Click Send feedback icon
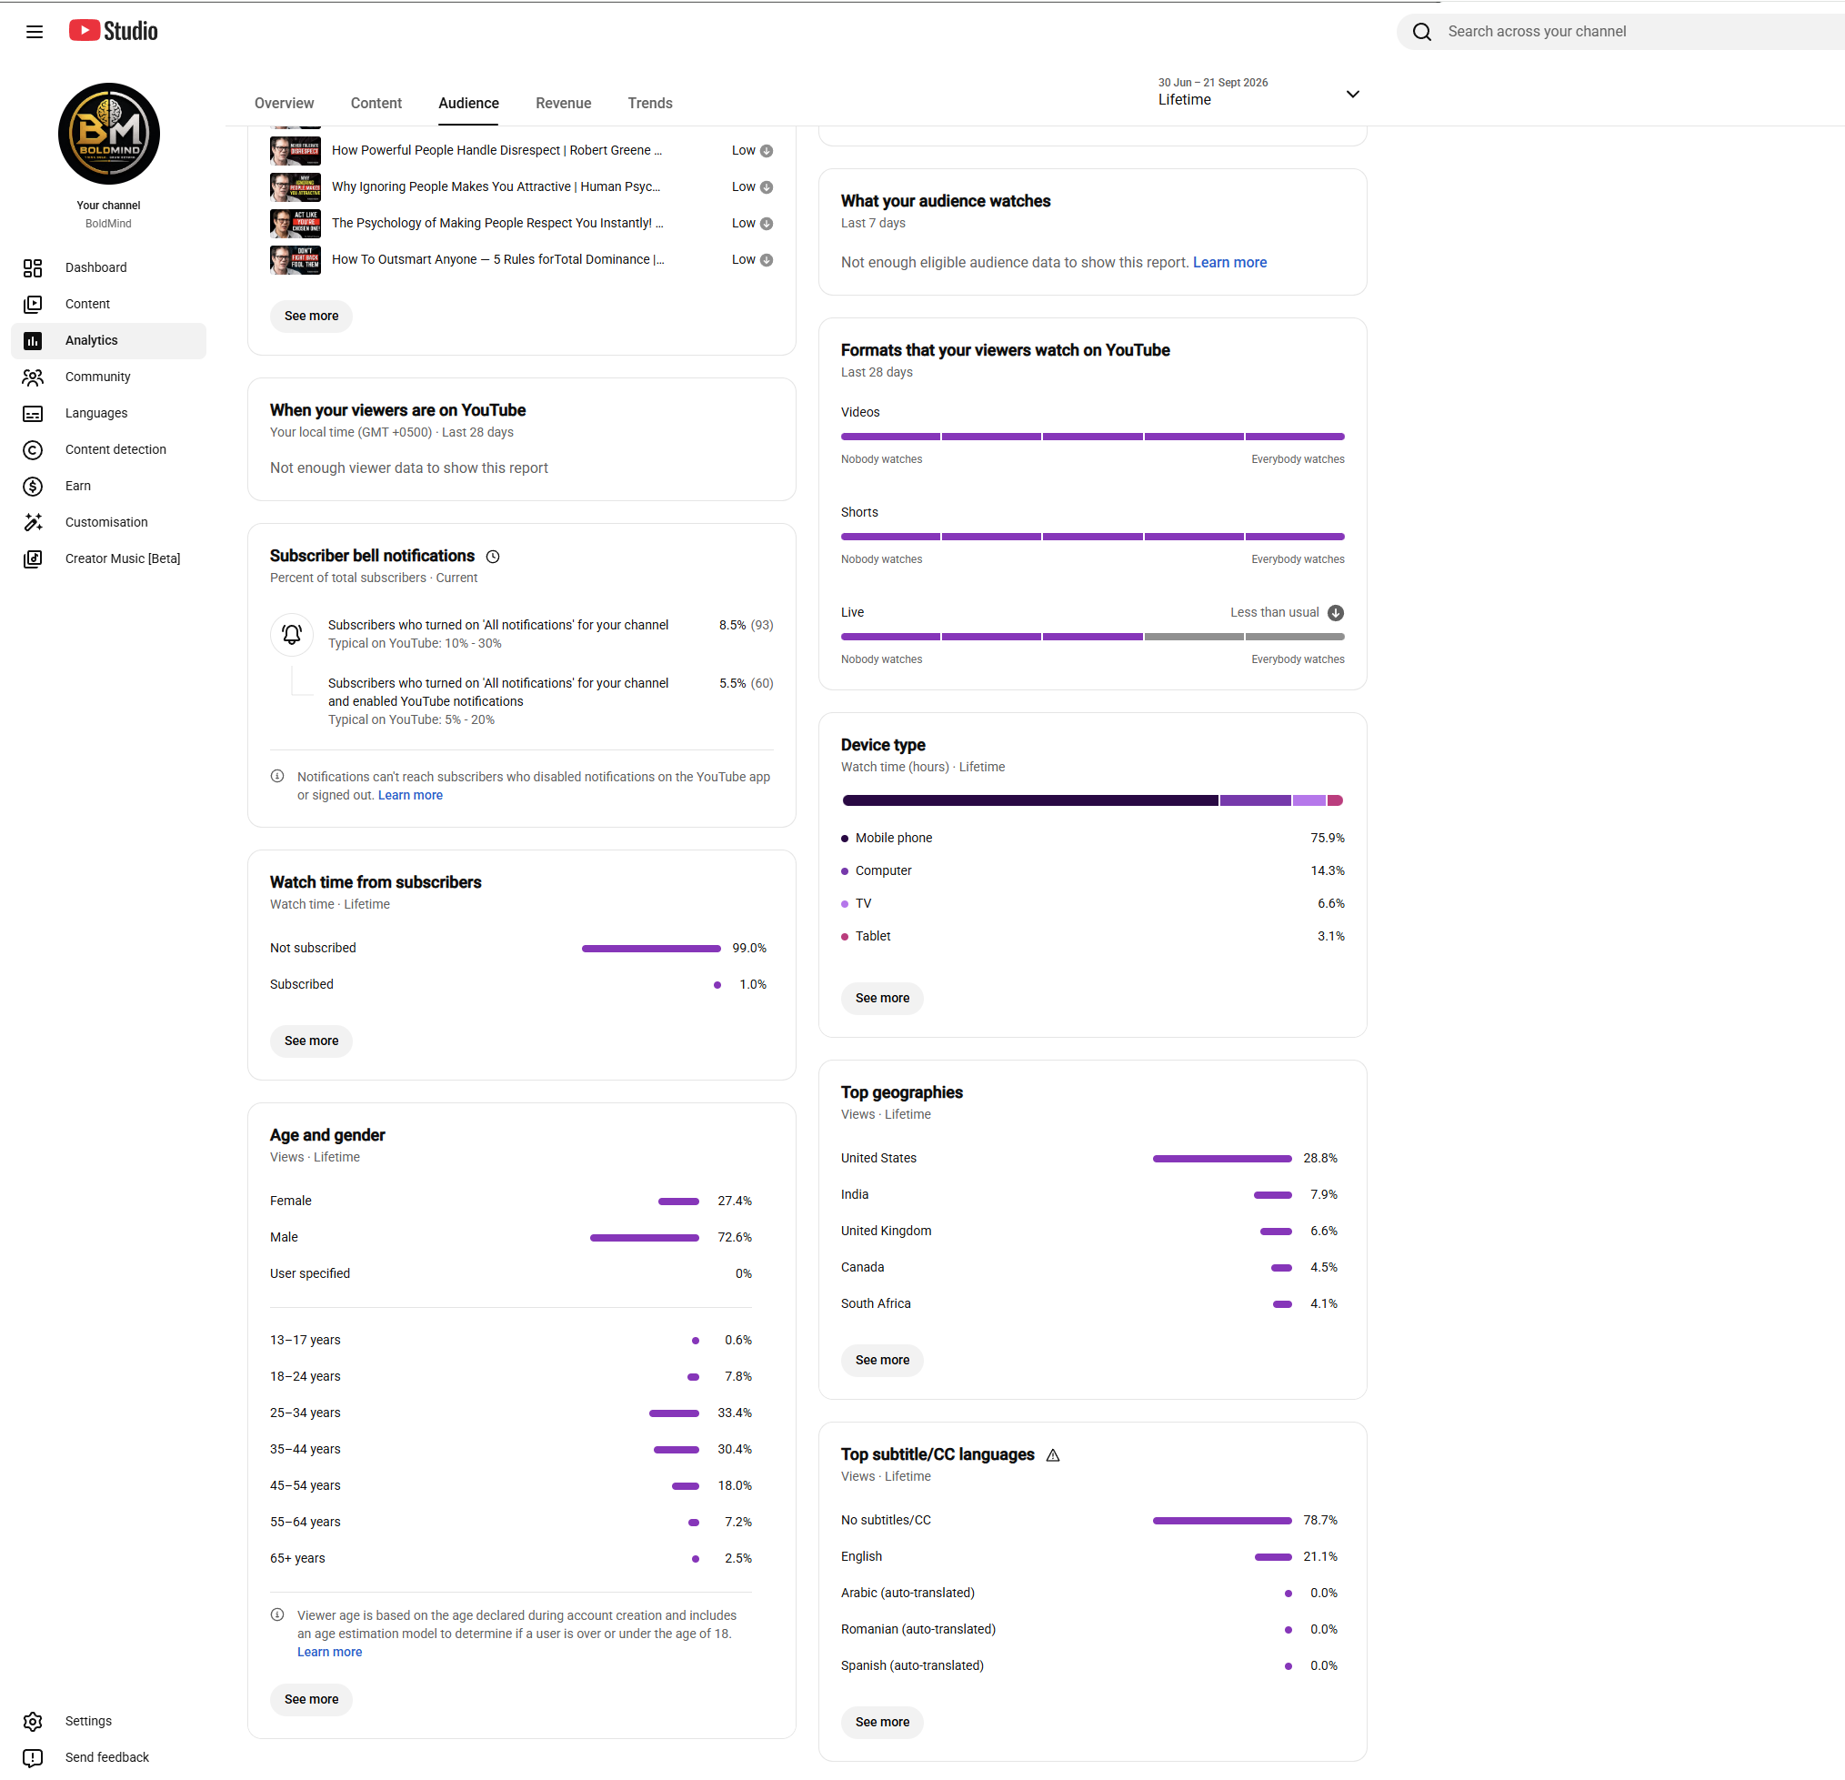This screenshot has width=1845, height=1780. tap(33, 1758)
